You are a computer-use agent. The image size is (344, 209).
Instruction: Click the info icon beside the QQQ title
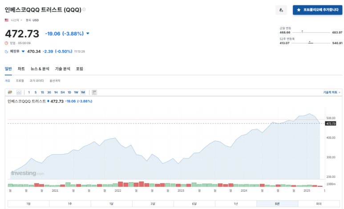tap(84, 9)
